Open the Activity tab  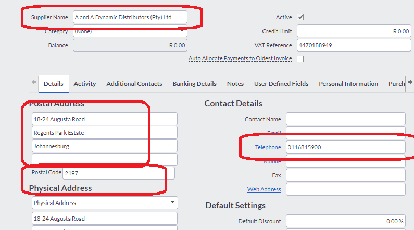click(x=85, y=84)
